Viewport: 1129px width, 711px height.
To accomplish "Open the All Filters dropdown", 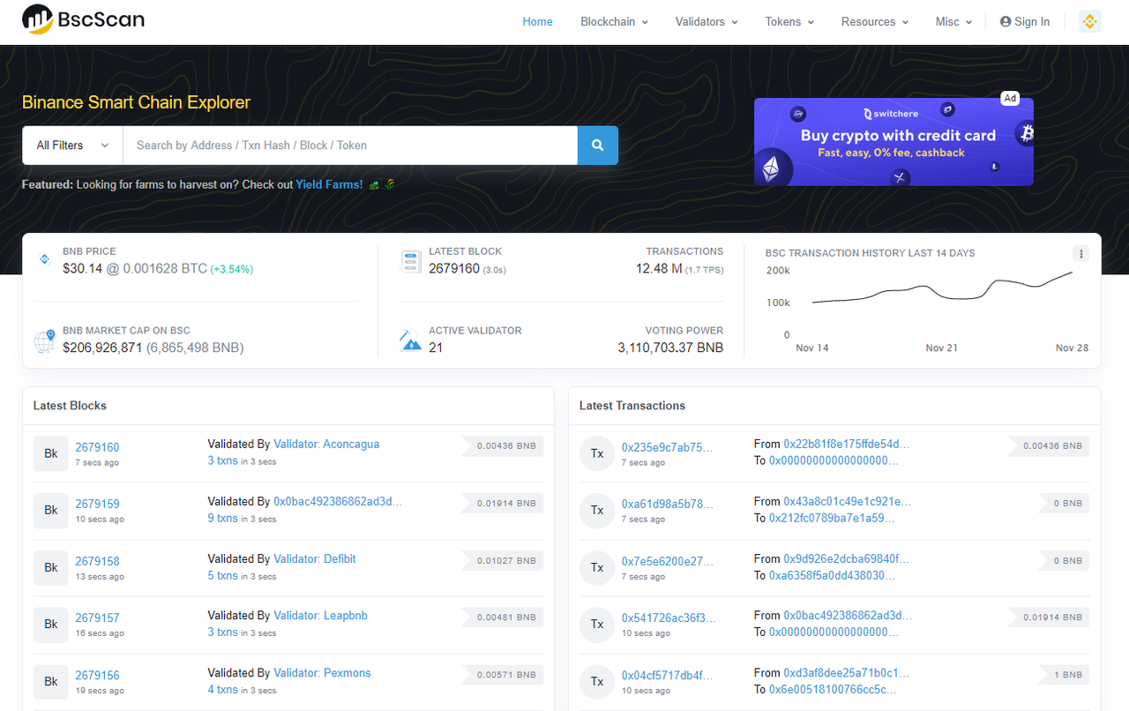I will pyautogui.click(x=72, y=146).
